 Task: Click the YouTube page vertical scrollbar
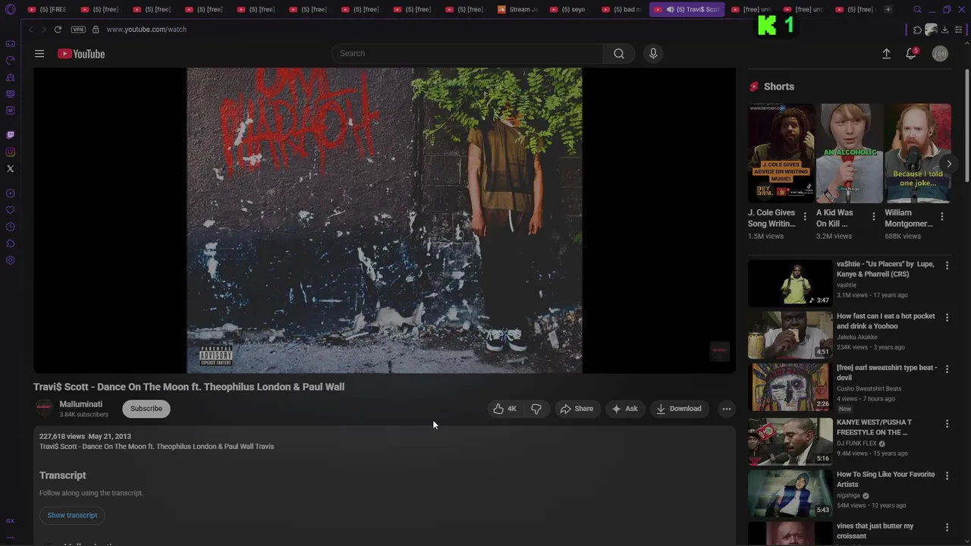(966, 125)
